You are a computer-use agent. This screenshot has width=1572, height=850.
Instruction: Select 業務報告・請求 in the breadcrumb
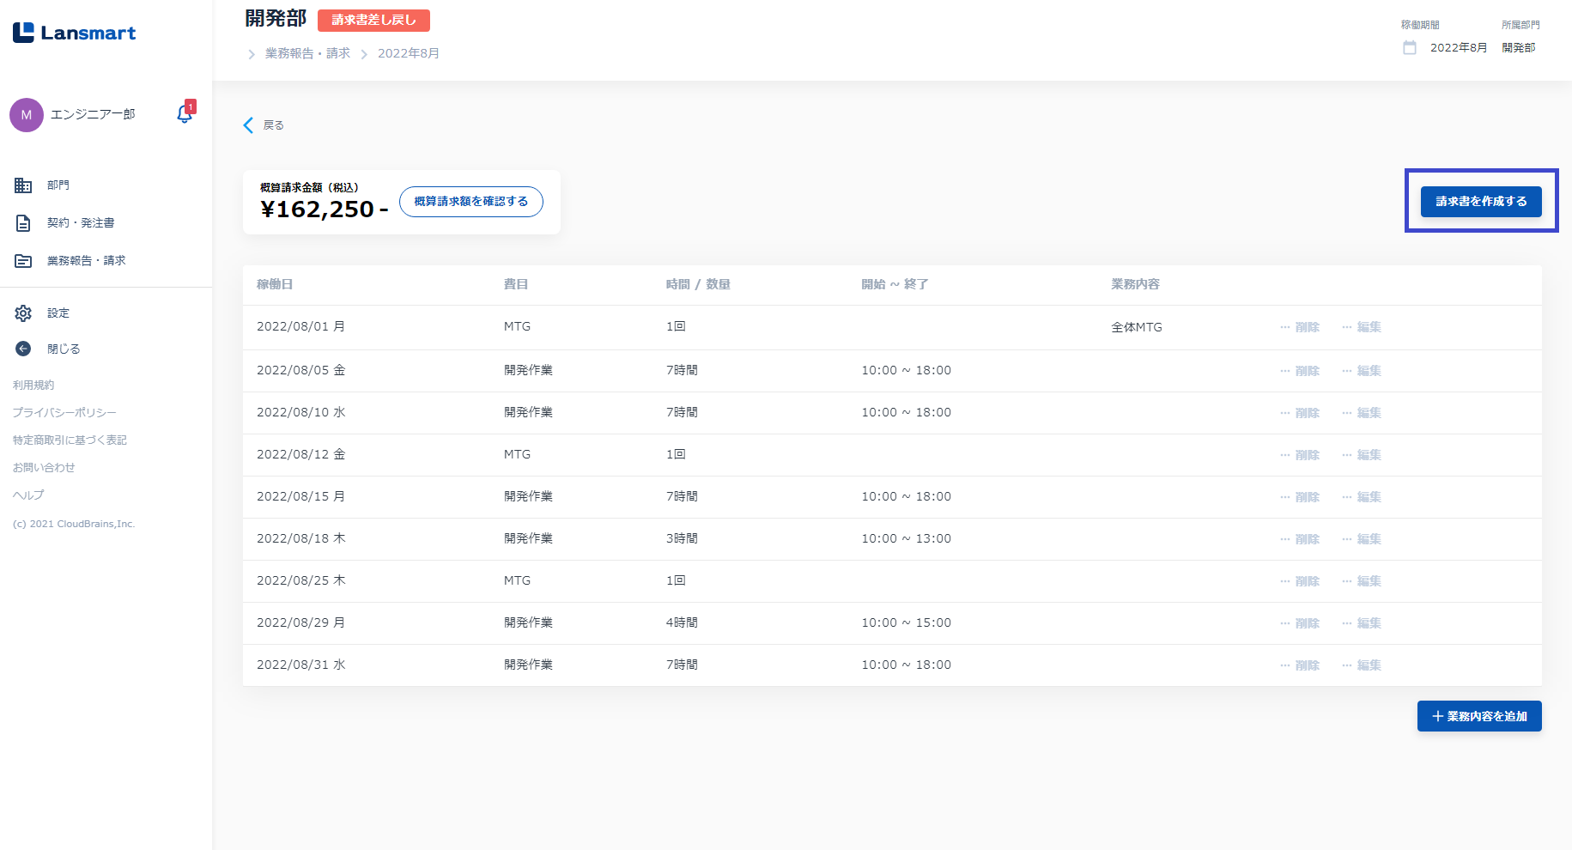pos(307,53)
